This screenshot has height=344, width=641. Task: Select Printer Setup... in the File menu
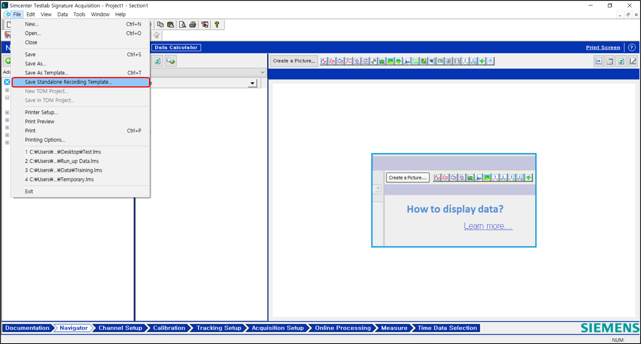click(81, 112)
